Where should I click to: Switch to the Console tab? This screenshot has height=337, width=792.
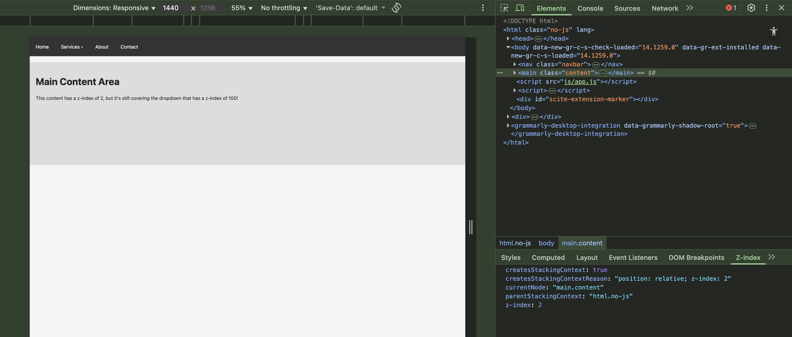tap(590, 8)
